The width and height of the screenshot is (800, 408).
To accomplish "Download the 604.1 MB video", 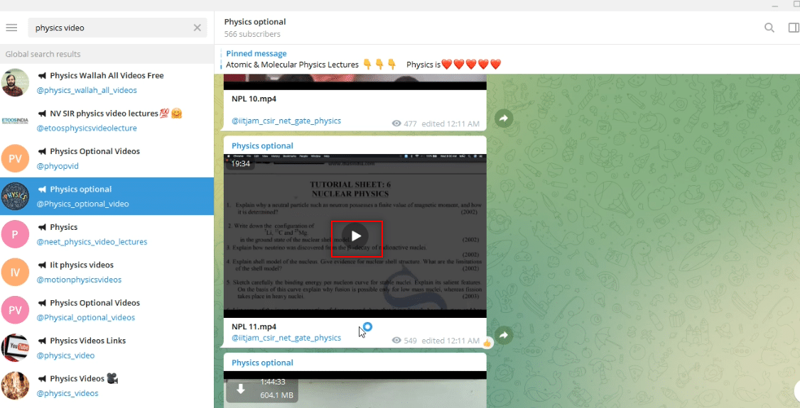I will coord(241,389).
